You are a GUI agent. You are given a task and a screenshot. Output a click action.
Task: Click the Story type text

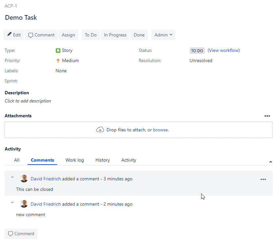click(x=67, y=50)
